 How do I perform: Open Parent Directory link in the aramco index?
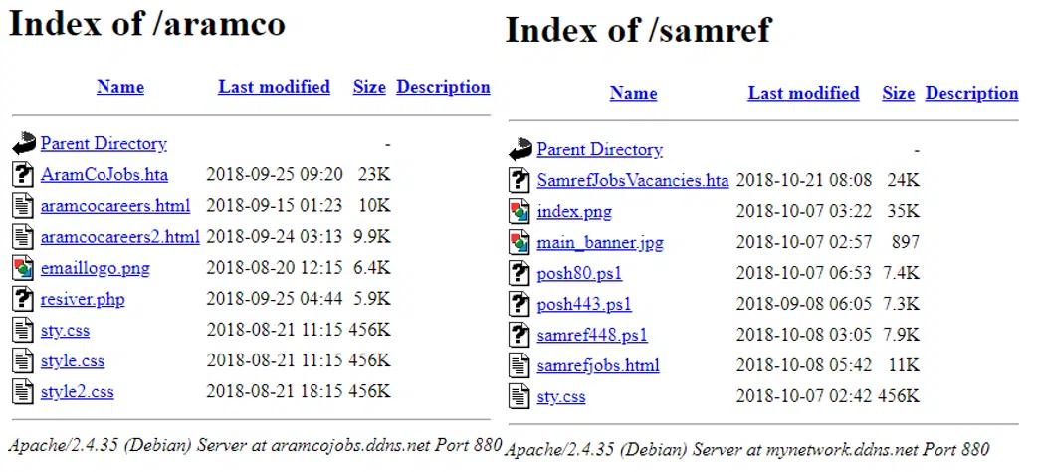point(104,143)
